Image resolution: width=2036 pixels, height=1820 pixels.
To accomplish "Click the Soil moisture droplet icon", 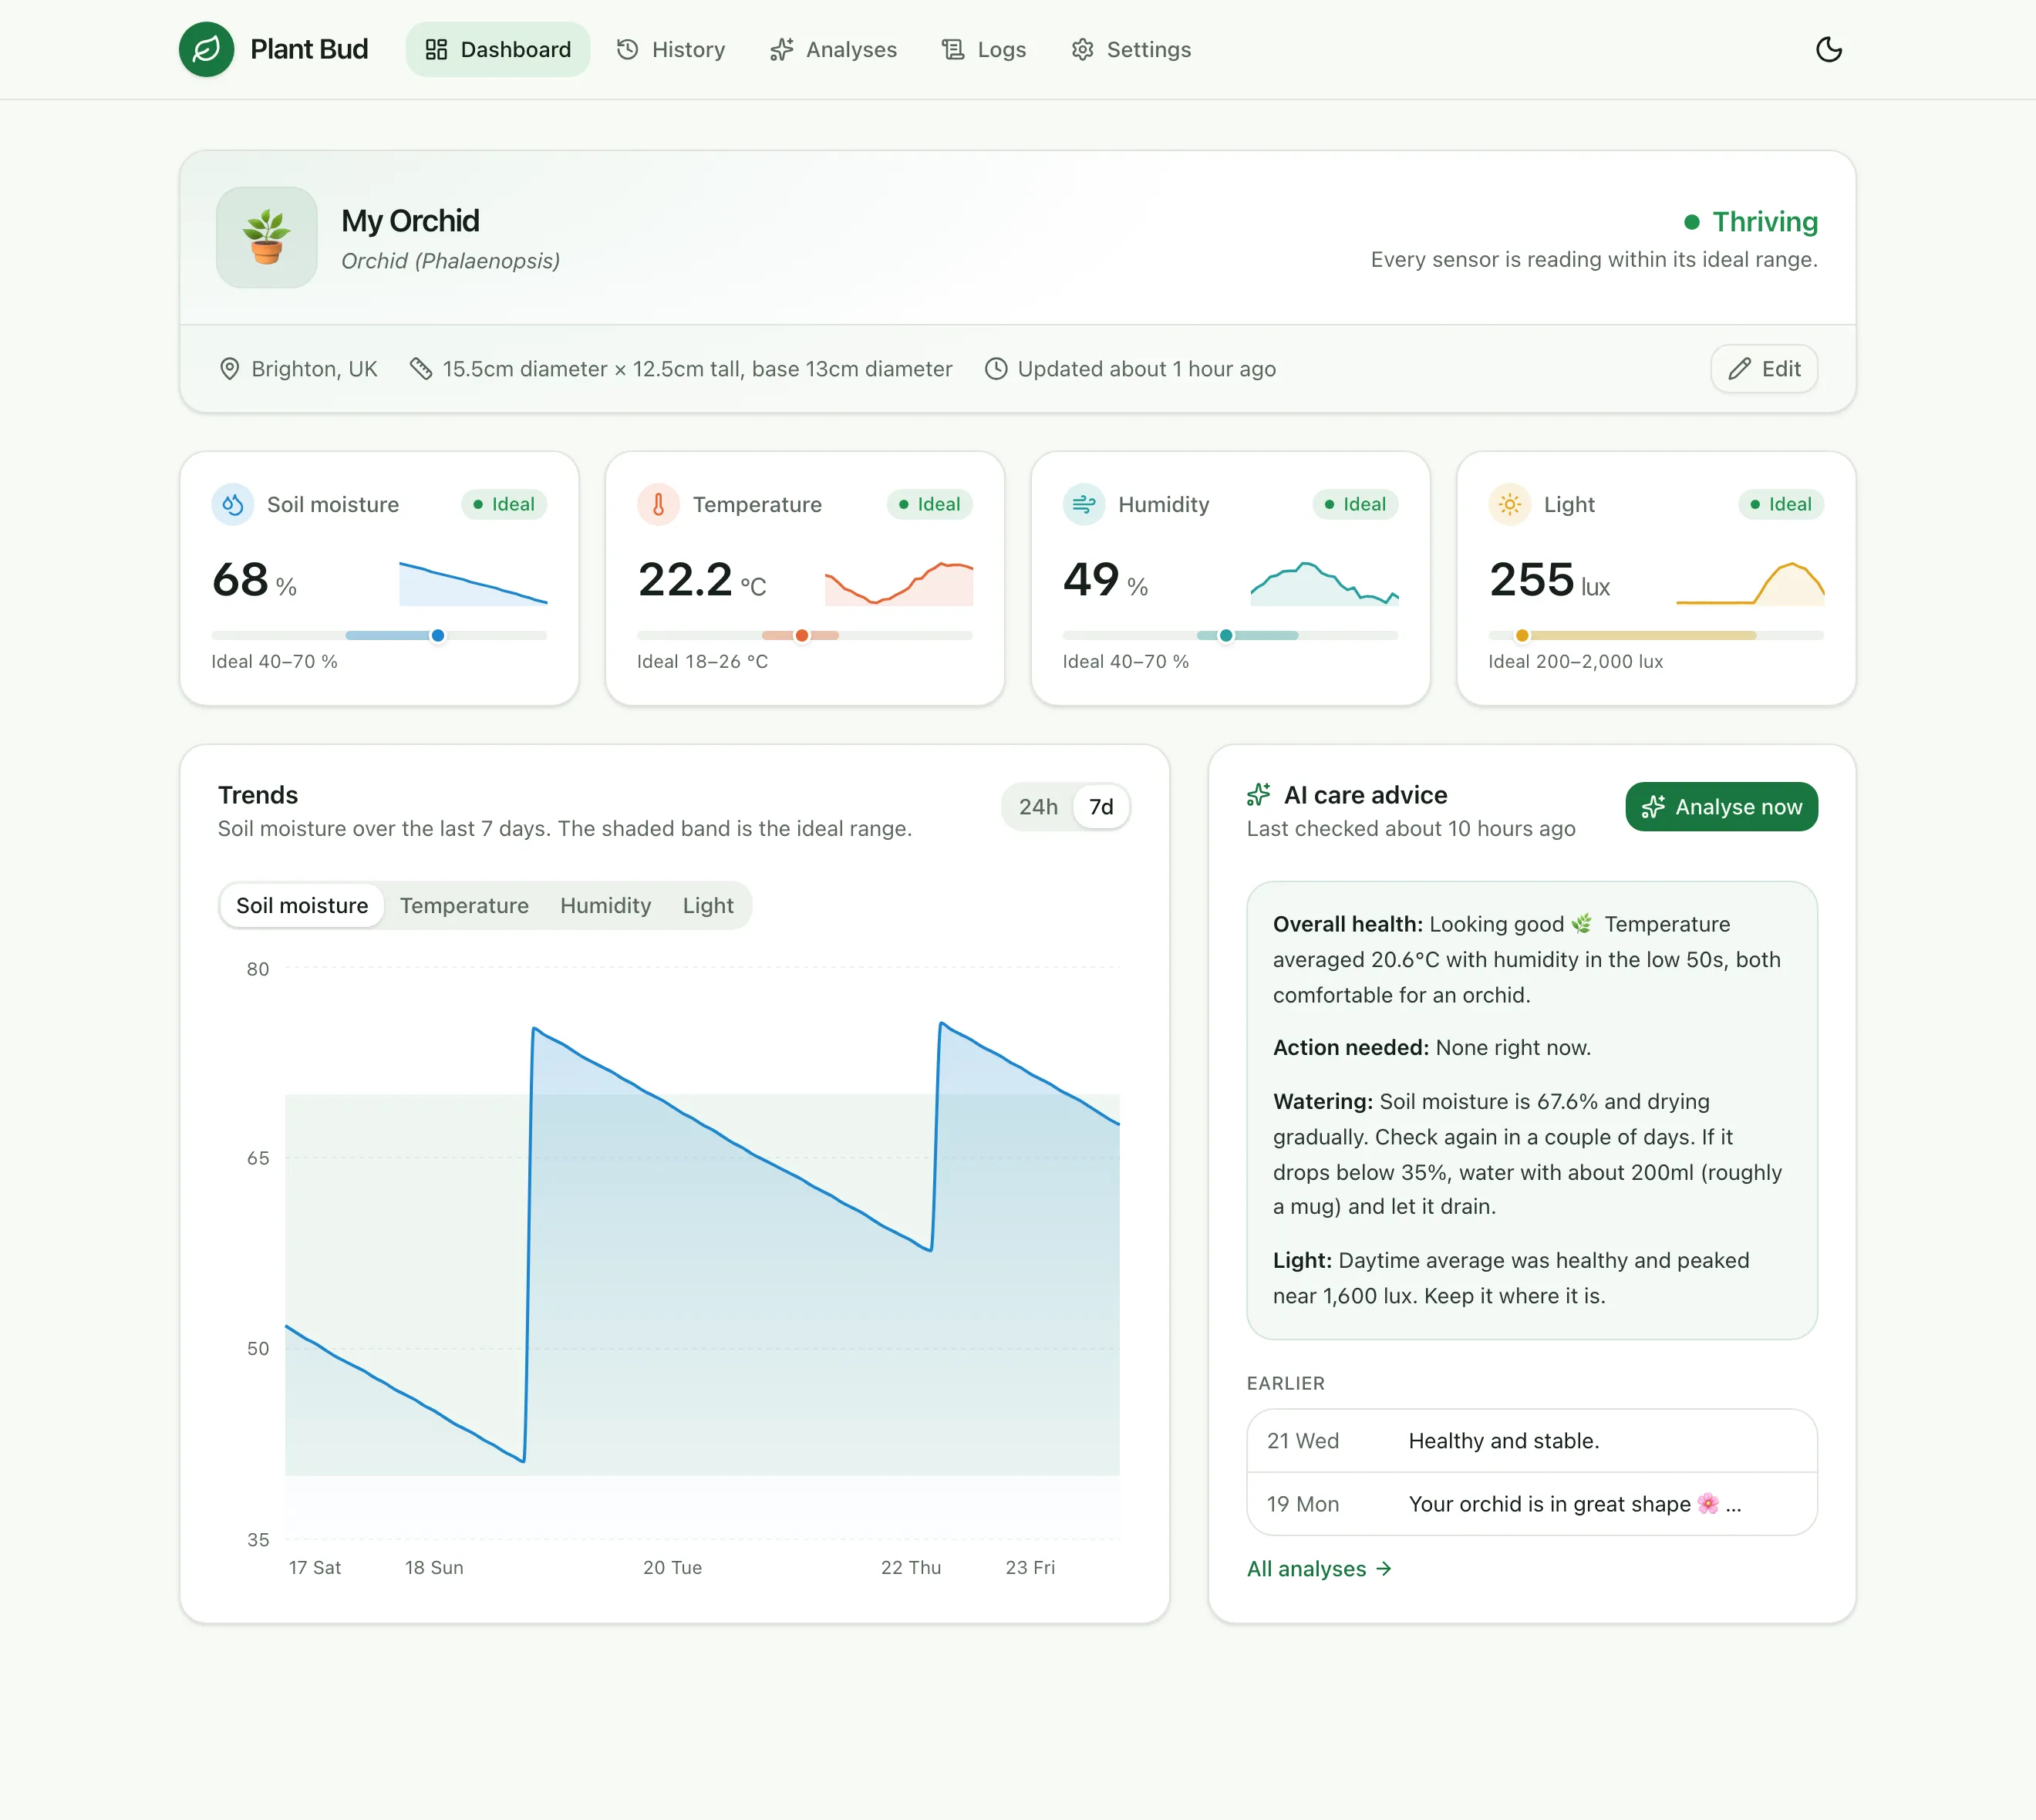I will (x=233, y=504).
